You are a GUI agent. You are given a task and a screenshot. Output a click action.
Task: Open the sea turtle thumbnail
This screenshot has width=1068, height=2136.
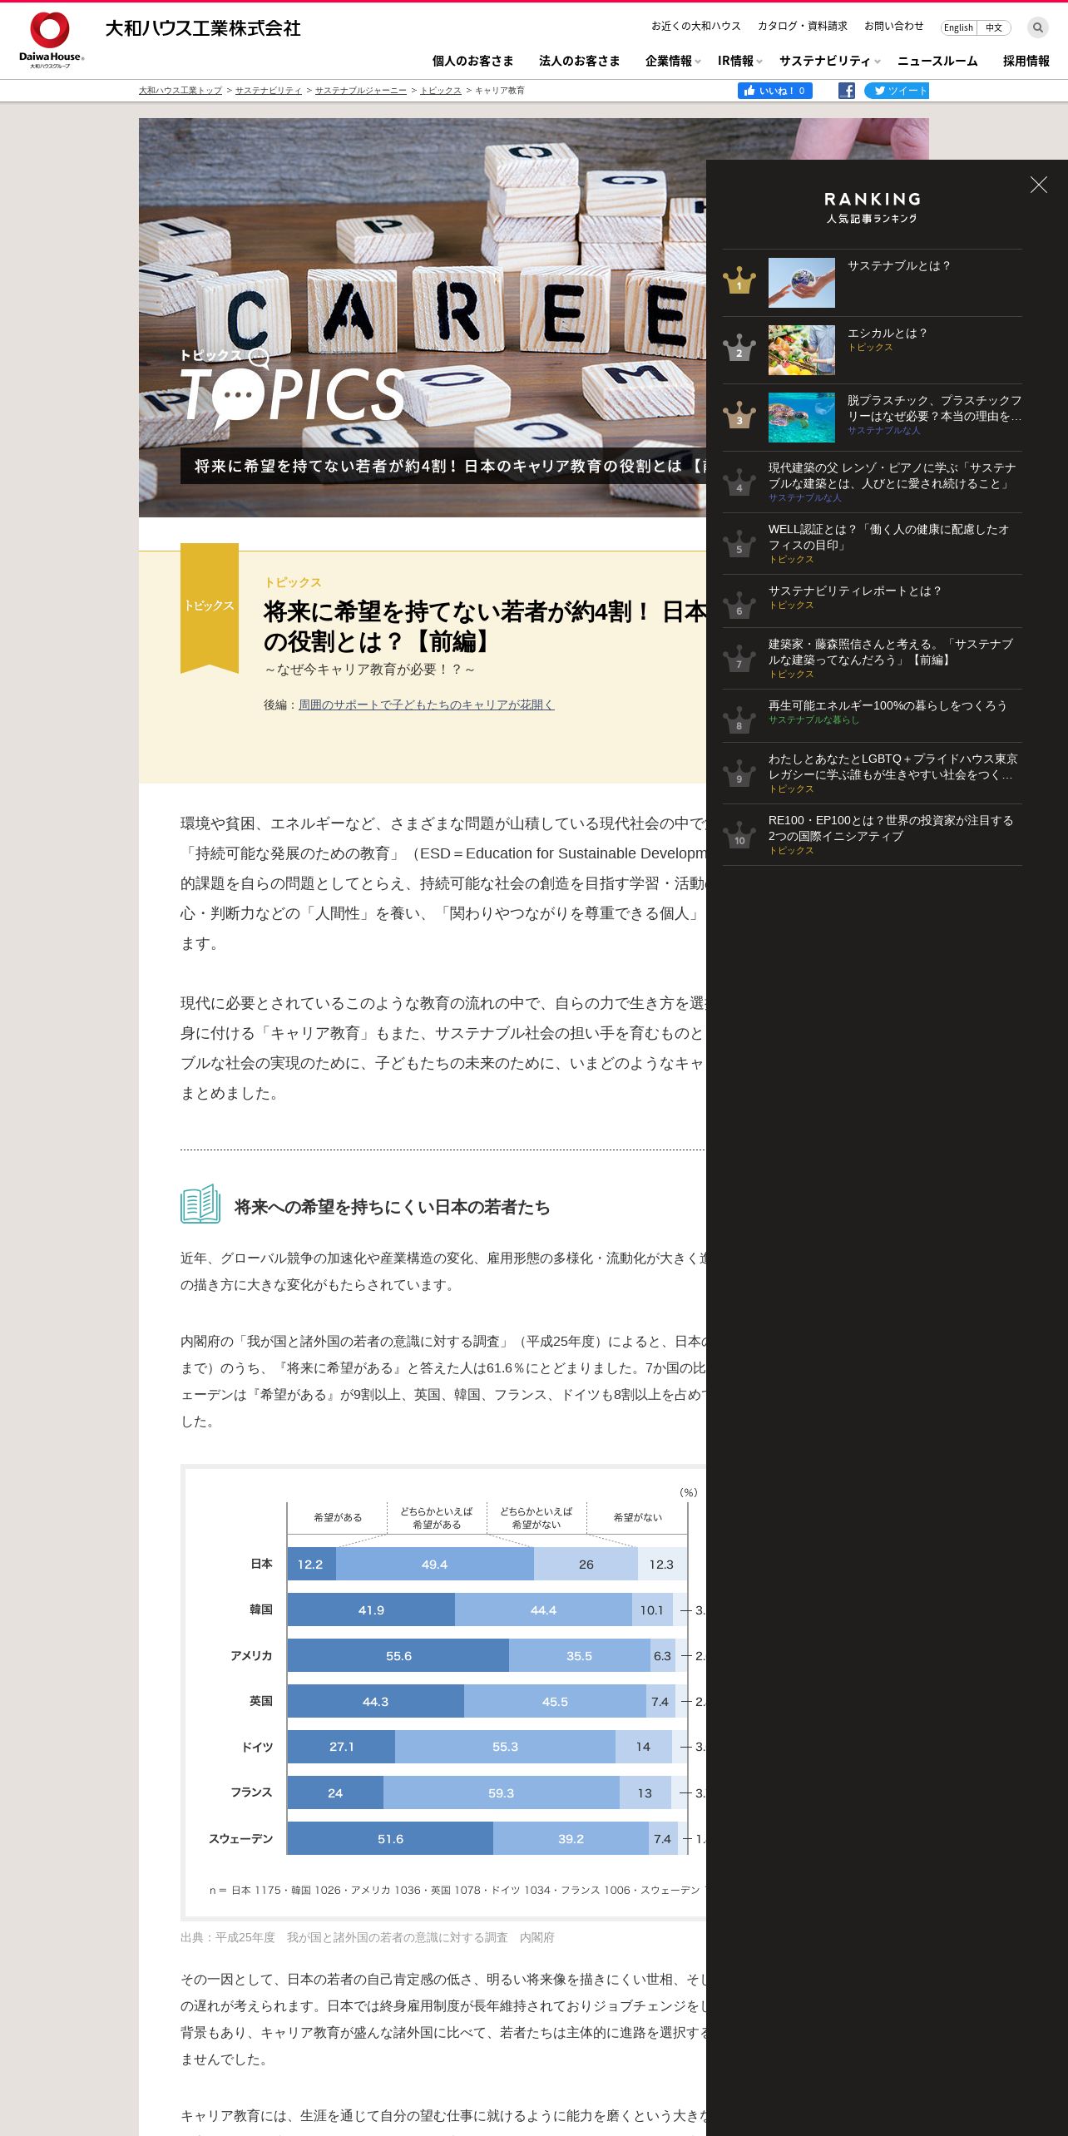tap(802, 418)
